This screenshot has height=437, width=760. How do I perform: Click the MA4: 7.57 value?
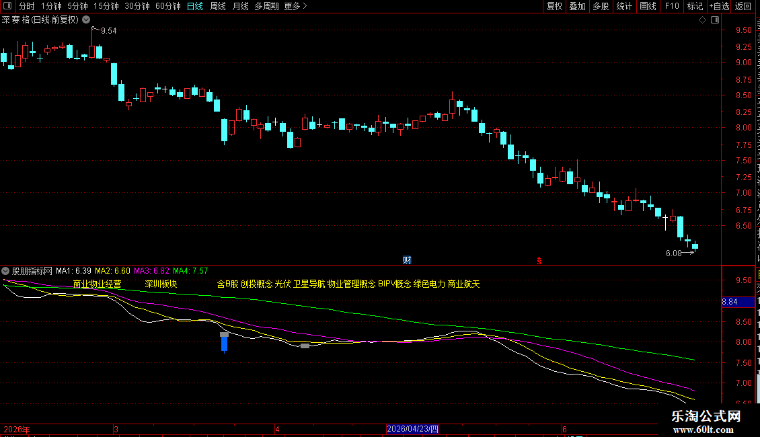click(x=190, y=271)
